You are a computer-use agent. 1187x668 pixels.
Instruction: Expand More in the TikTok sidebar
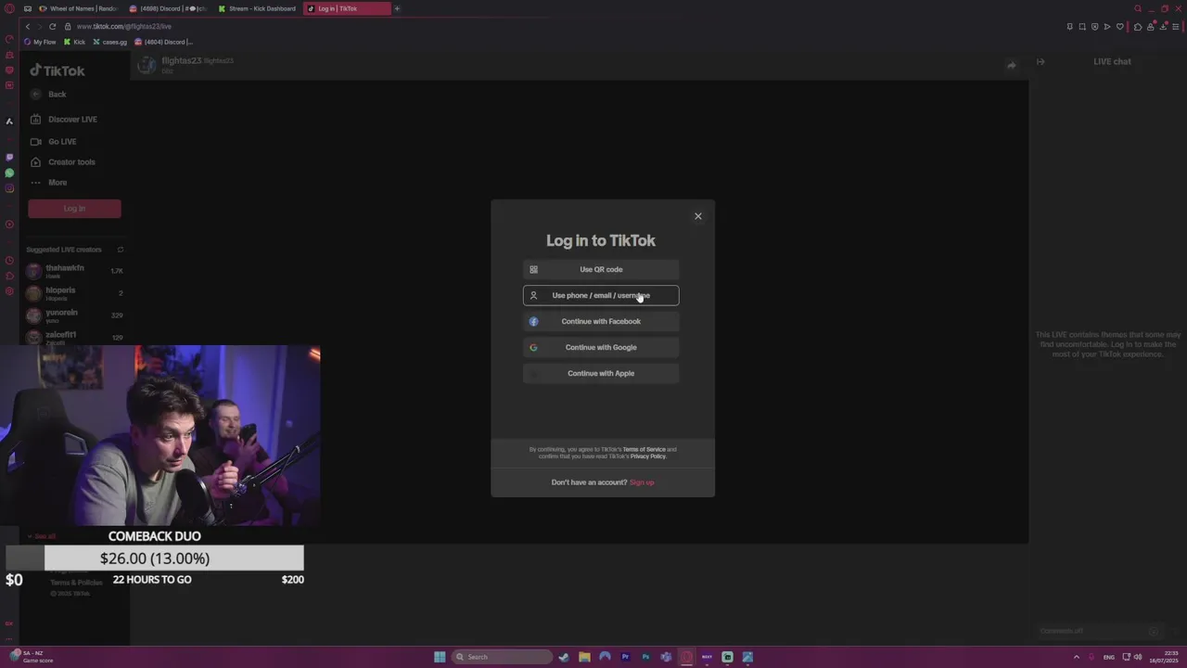[x=48, y=182]
